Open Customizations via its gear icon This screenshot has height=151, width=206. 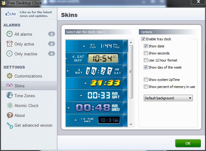click(x=10, y=76)
